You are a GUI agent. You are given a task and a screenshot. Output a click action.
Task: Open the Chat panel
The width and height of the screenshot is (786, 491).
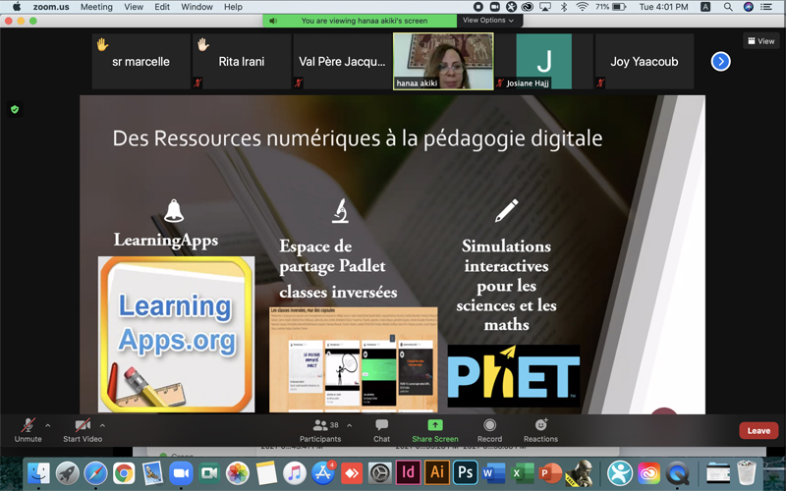(x=381, y=430)
